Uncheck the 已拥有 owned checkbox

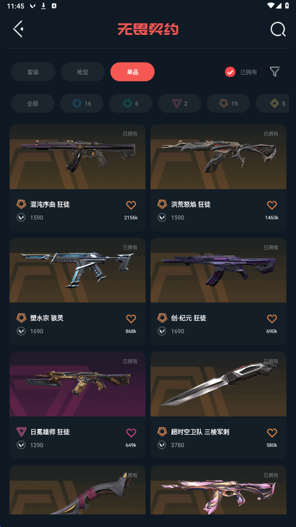click(x=230, y=72)
